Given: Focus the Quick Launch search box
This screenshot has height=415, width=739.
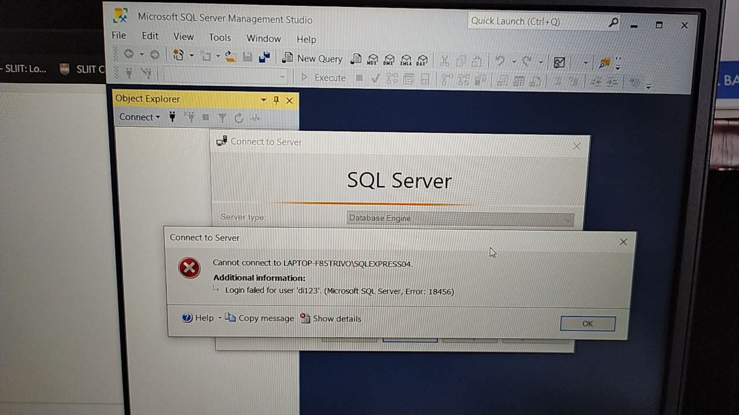Looking at the screenshot, I should point(545,22).
